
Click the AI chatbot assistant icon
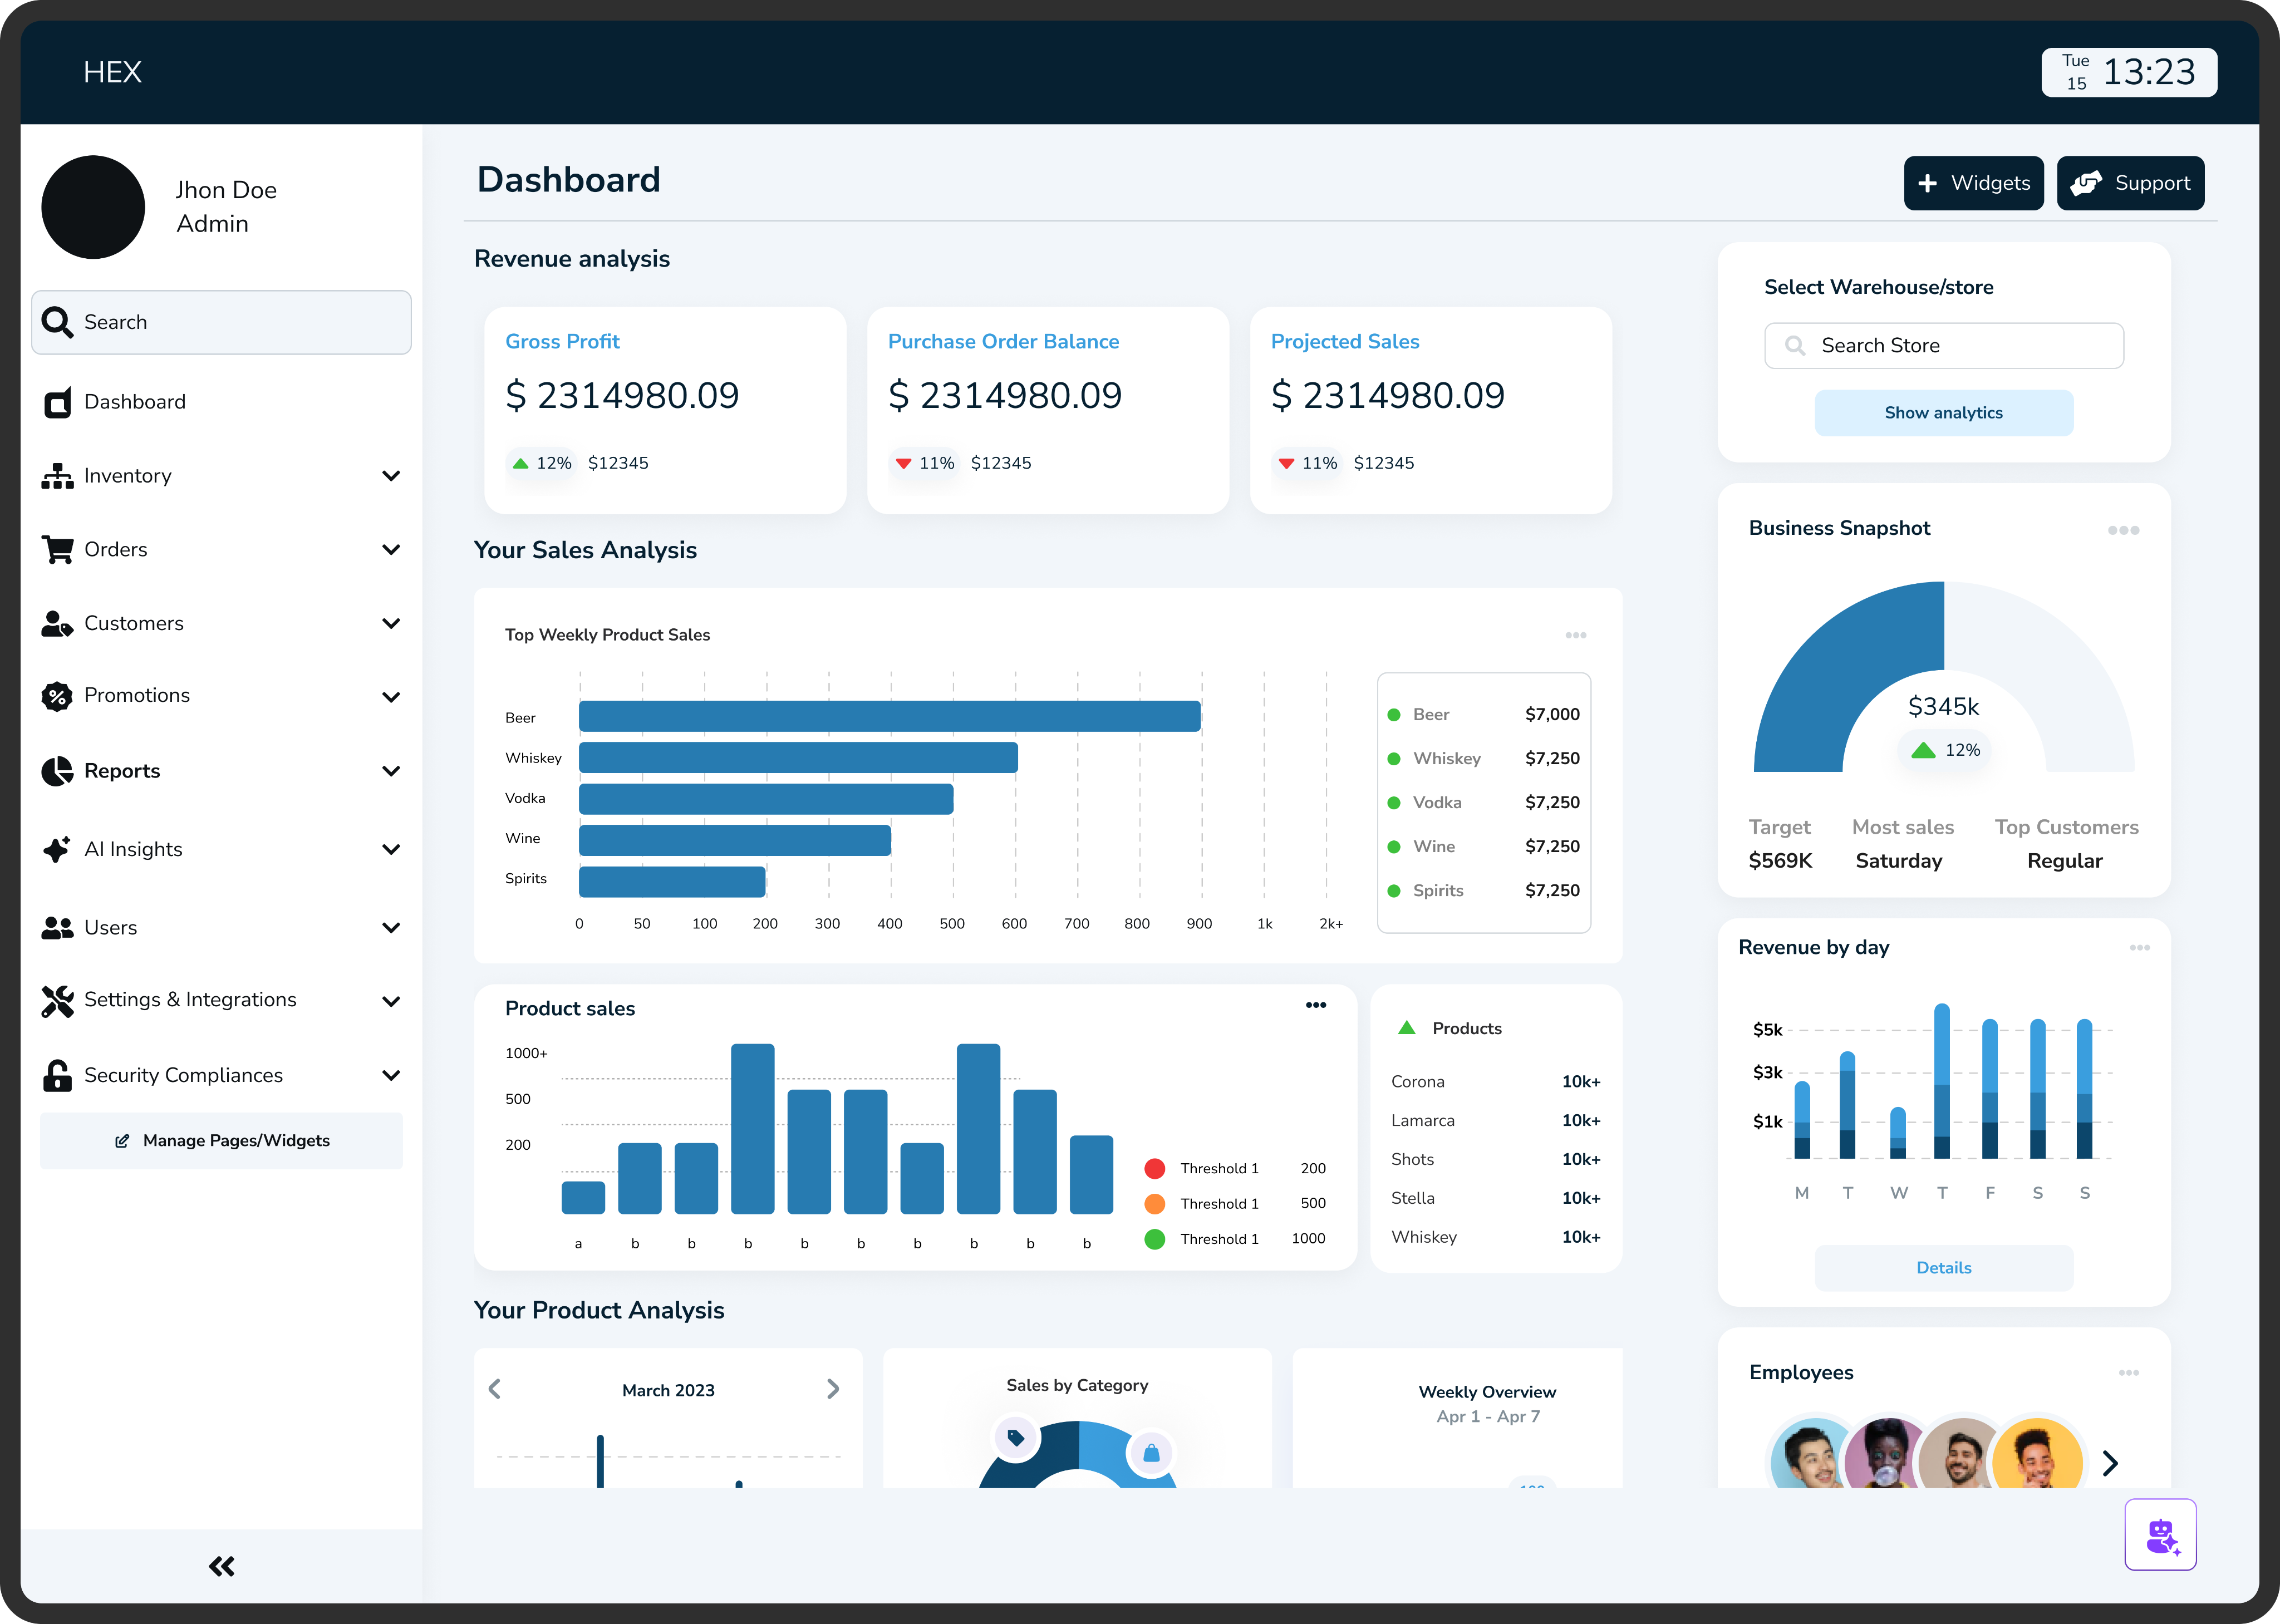point(2160,1535)
